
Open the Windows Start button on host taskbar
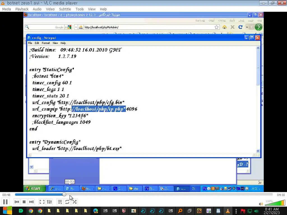[x=7, y=211]
